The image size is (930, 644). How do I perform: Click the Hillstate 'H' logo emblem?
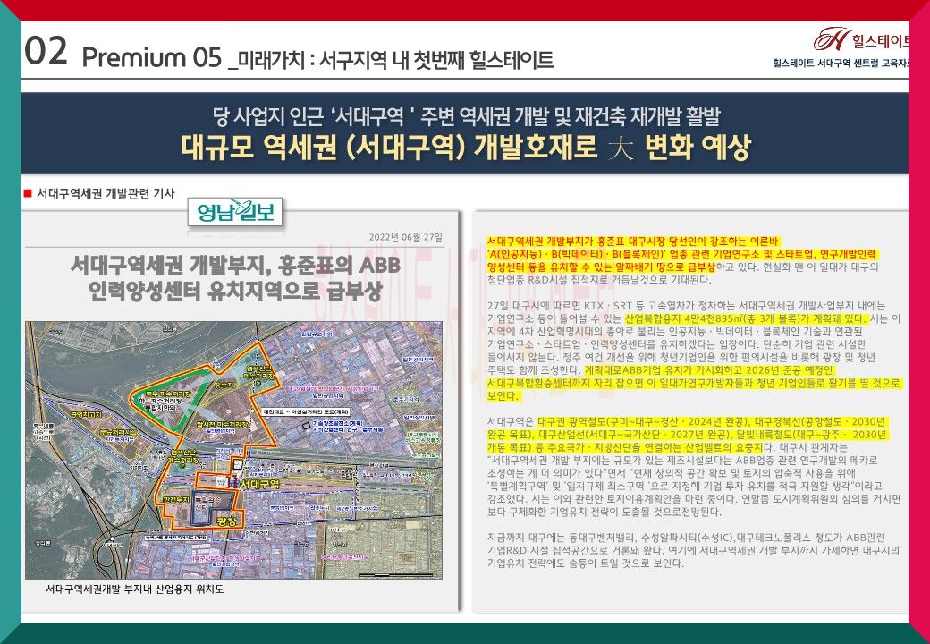pyautogui.click(x=832, y=39)
